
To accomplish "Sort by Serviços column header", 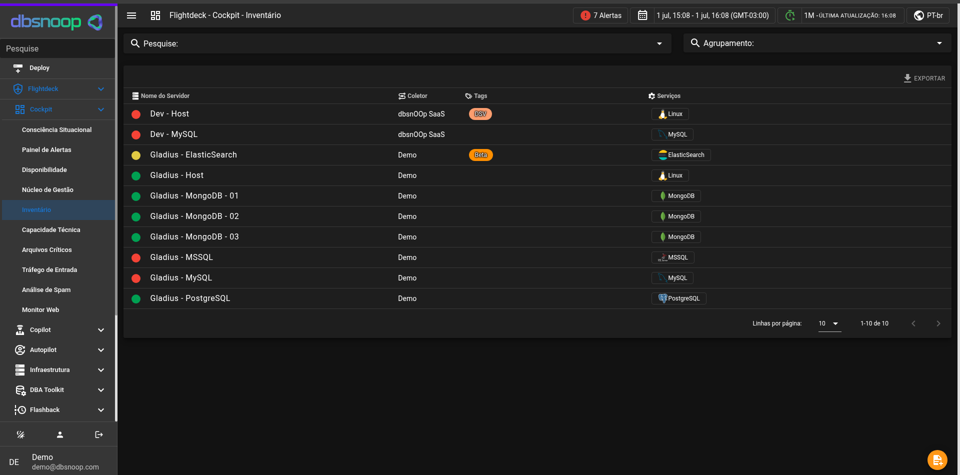I will 664,96.
